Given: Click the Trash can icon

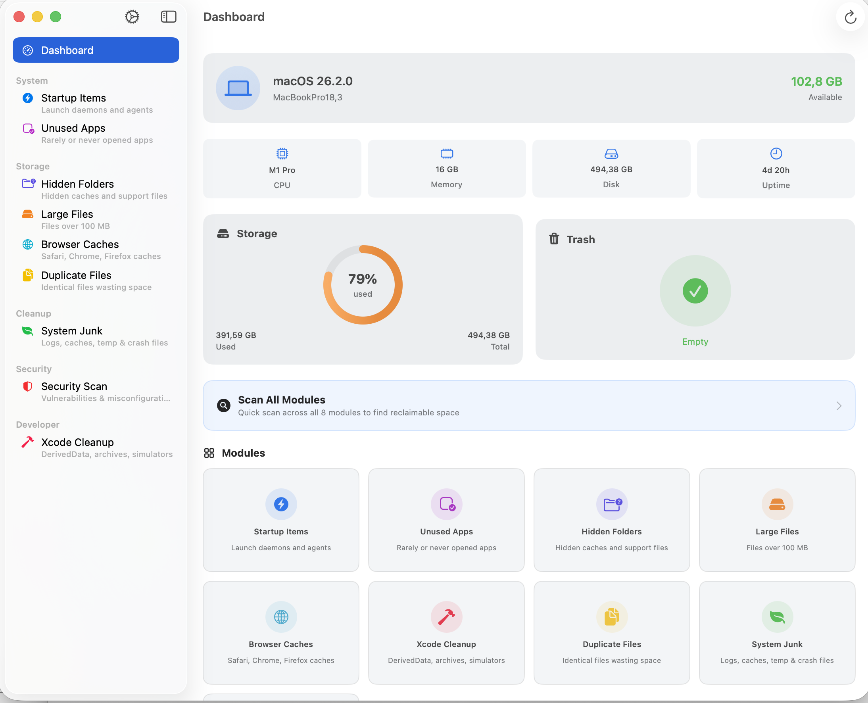Looking at the screenshot, I should click(554, 239).
